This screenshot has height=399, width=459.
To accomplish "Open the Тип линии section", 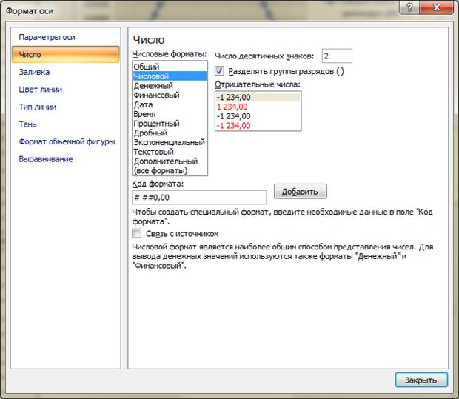I will (38, 107).
